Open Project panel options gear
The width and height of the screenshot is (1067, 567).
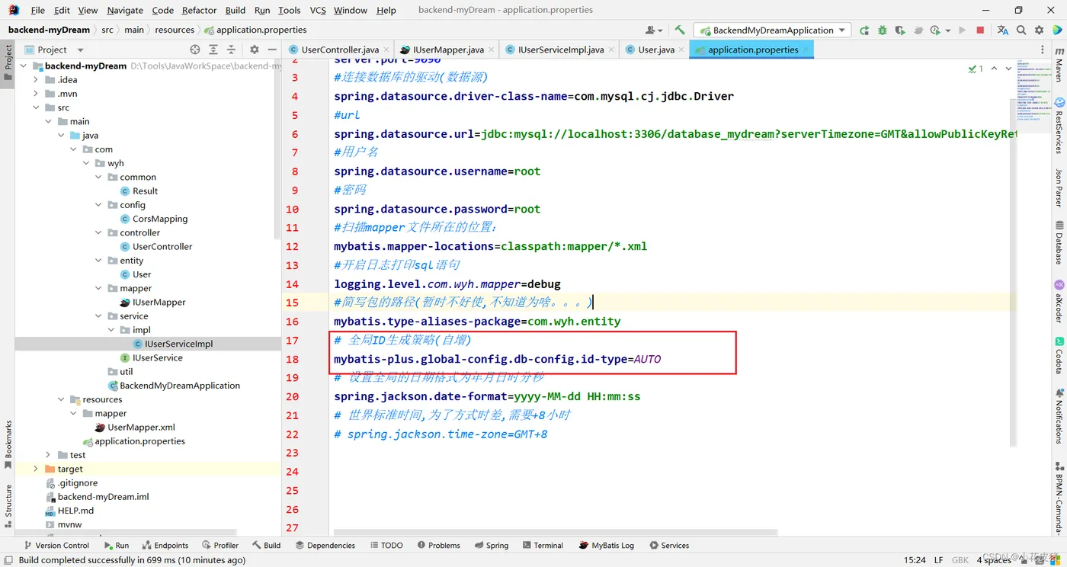[255, 50]
